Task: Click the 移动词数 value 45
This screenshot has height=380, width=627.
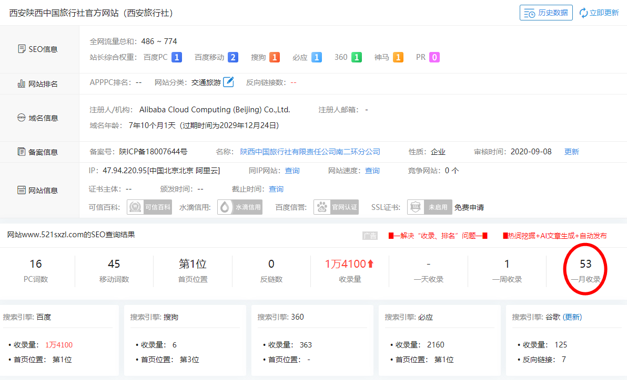Action: click(x=114, y=264)
